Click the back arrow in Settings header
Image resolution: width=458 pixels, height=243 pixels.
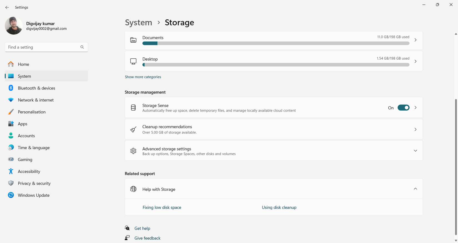7,7
